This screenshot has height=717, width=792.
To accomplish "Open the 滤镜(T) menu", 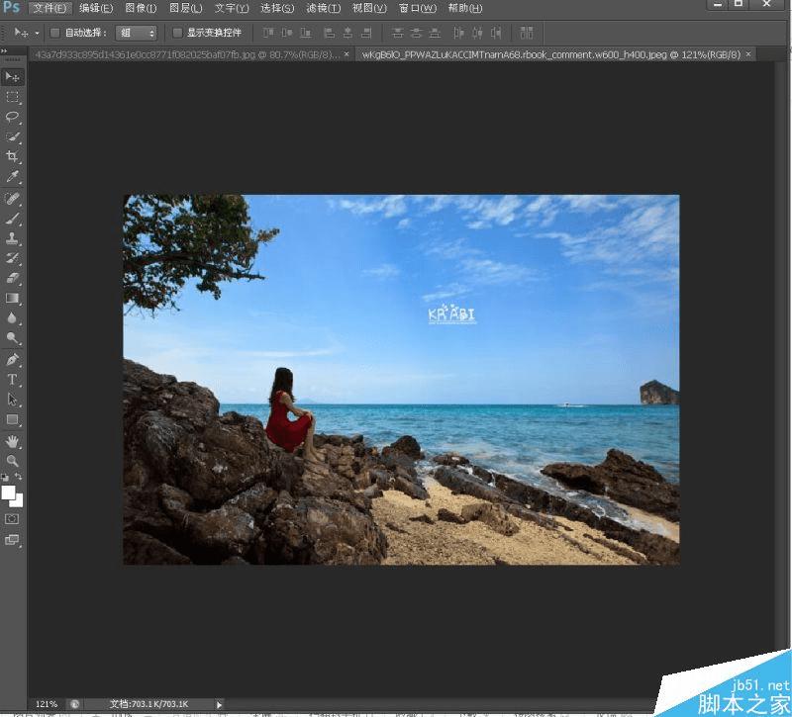I will pos(324,8).
